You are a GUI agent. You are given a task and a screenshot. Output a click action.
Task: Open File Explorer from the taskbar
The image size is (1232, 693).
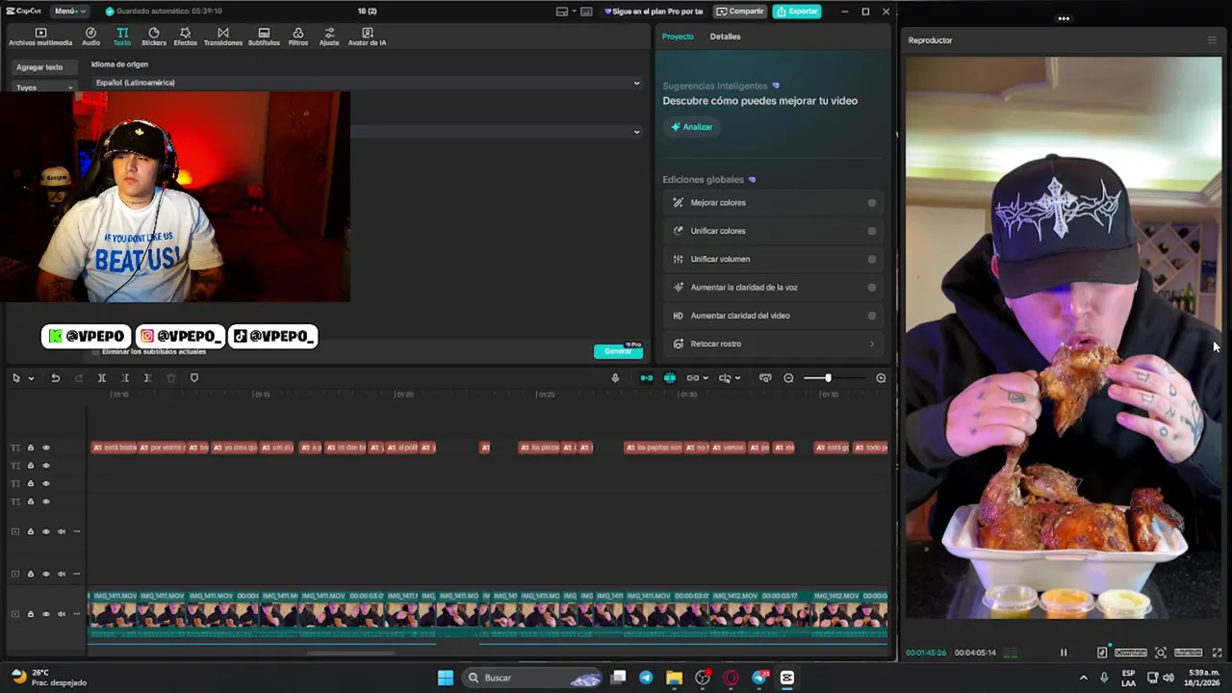(x=674, y=678)
